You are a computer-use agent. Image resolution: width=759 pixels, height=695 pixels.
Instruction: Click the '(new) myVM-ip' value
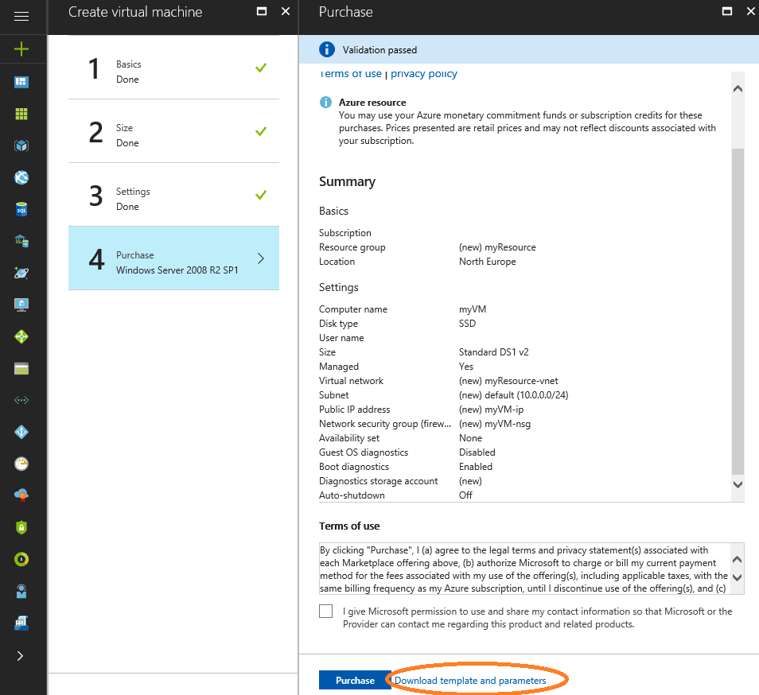(491, 410)
